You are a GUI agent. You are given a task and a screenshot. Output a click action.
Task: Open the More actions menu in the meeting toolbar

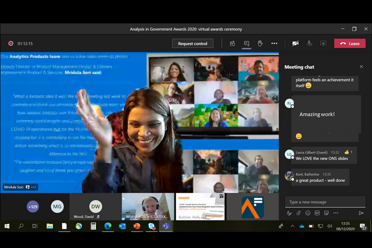click(x=274, y=43)
